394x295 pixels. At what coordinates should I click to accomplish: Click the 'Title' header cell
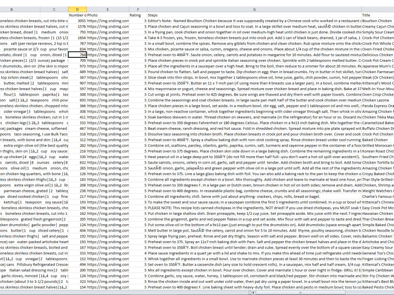click(x=378, y=15)
